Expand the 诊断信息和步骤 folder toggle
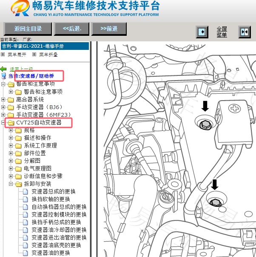The width and height of the screenshot is (256, 257). click(11, 176)
